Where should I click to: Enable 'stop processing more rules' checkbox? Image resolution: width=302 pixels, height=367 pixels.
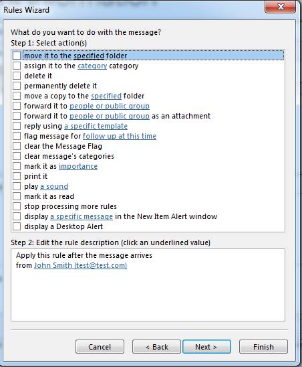point(17,206)
